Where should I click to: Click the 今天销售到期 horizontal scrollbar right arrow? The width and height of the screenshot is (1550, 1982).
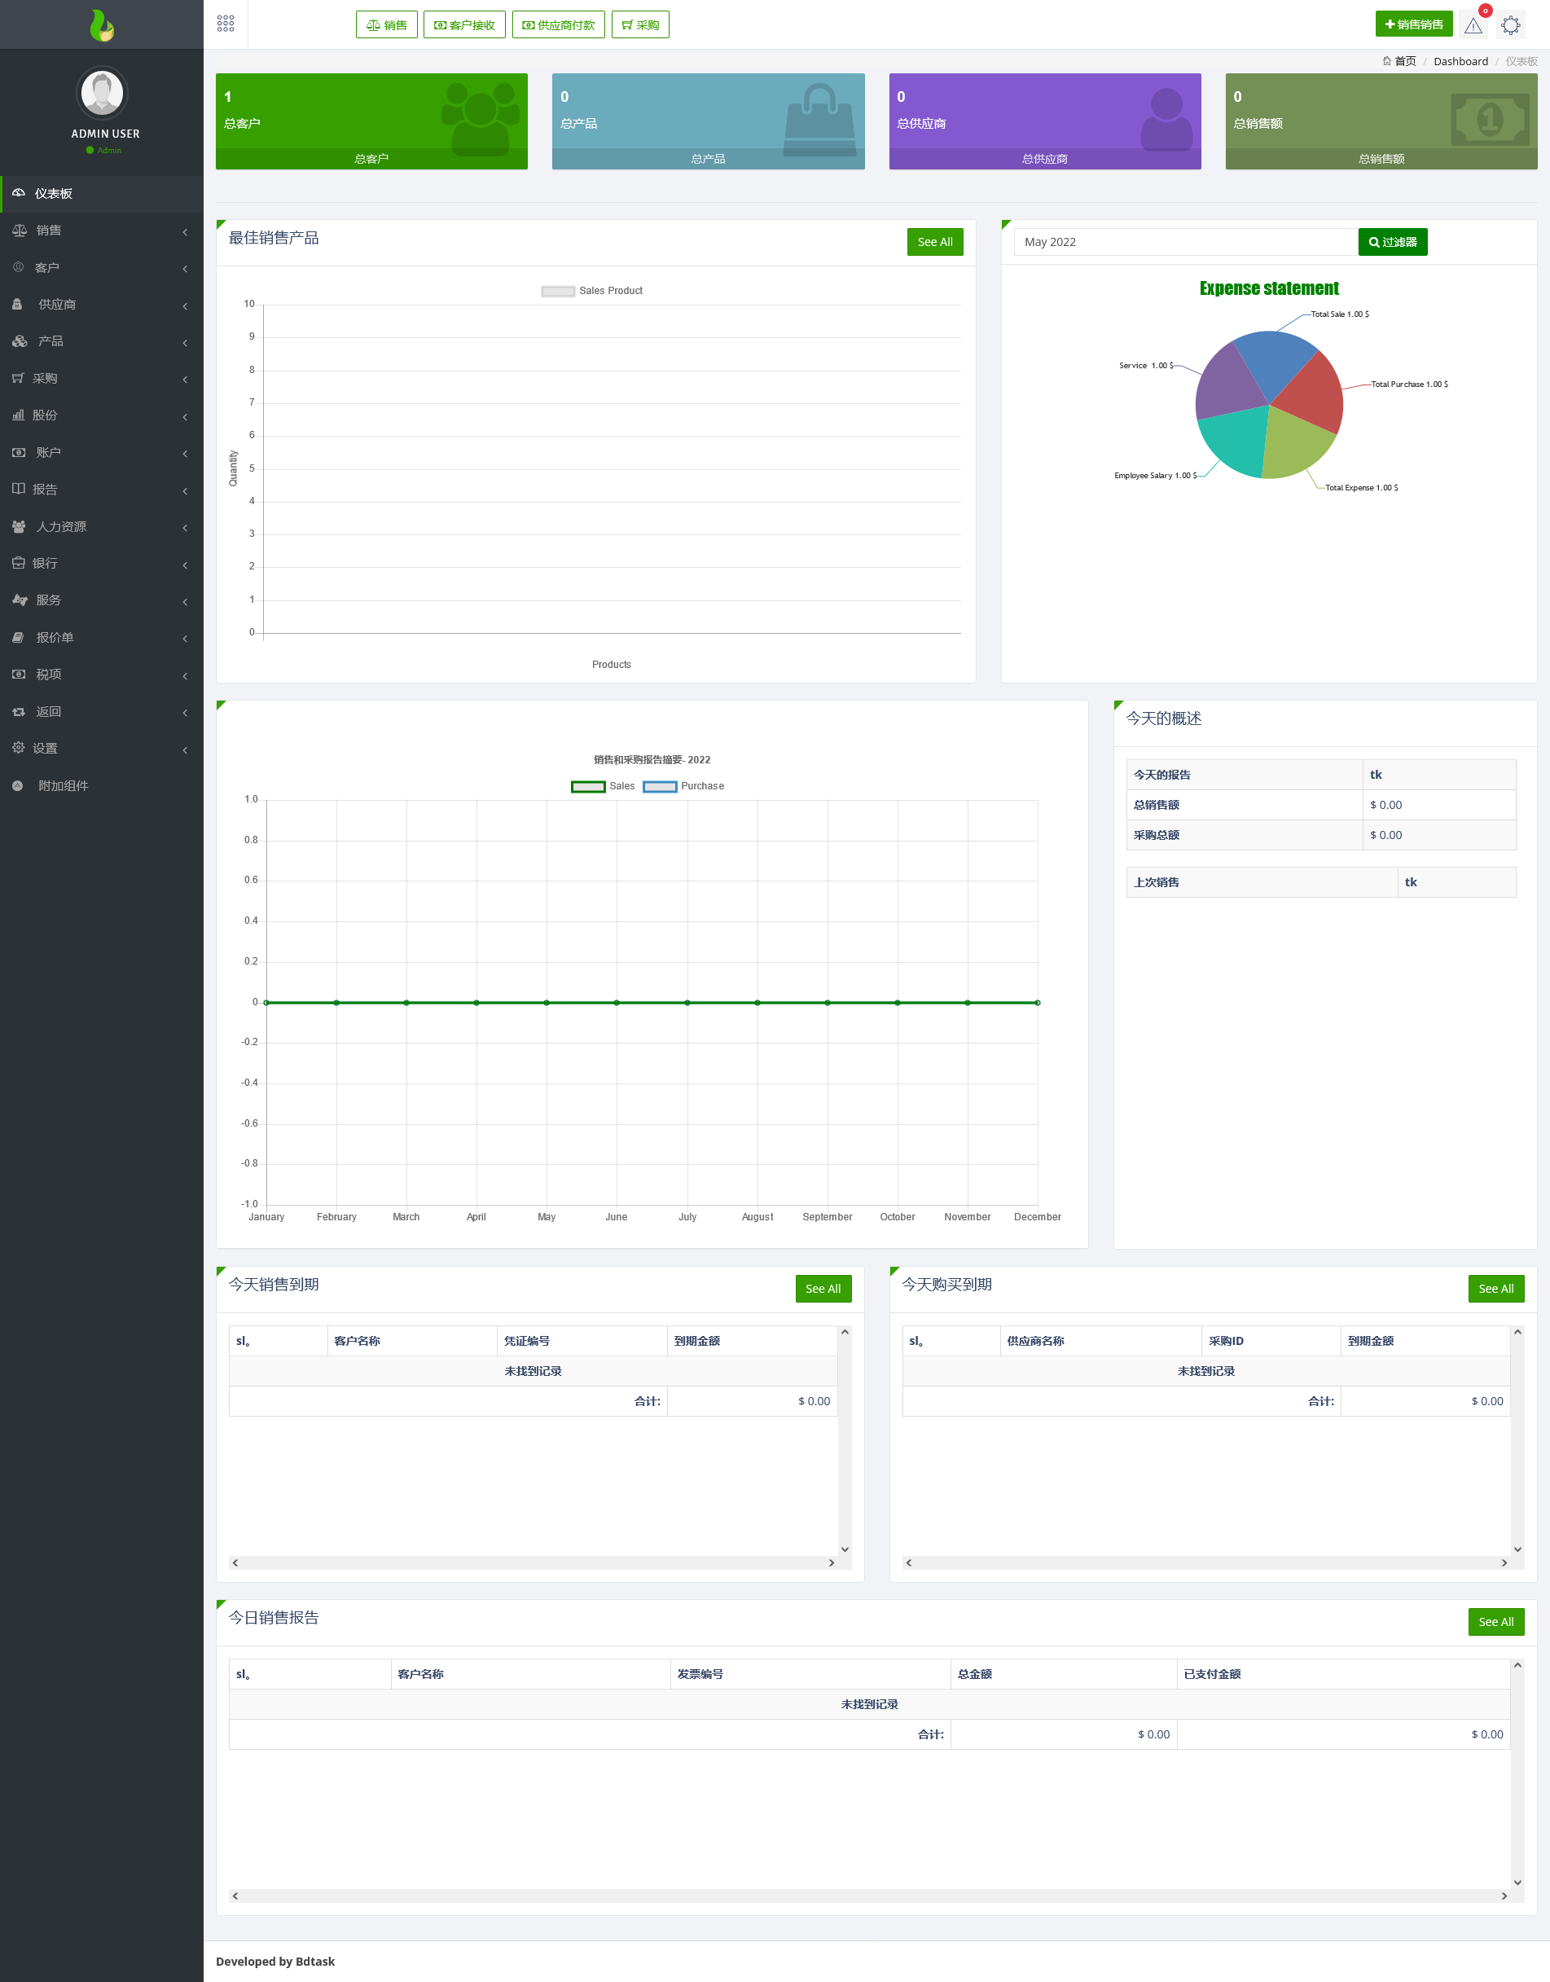click(x=832, y=1562)
